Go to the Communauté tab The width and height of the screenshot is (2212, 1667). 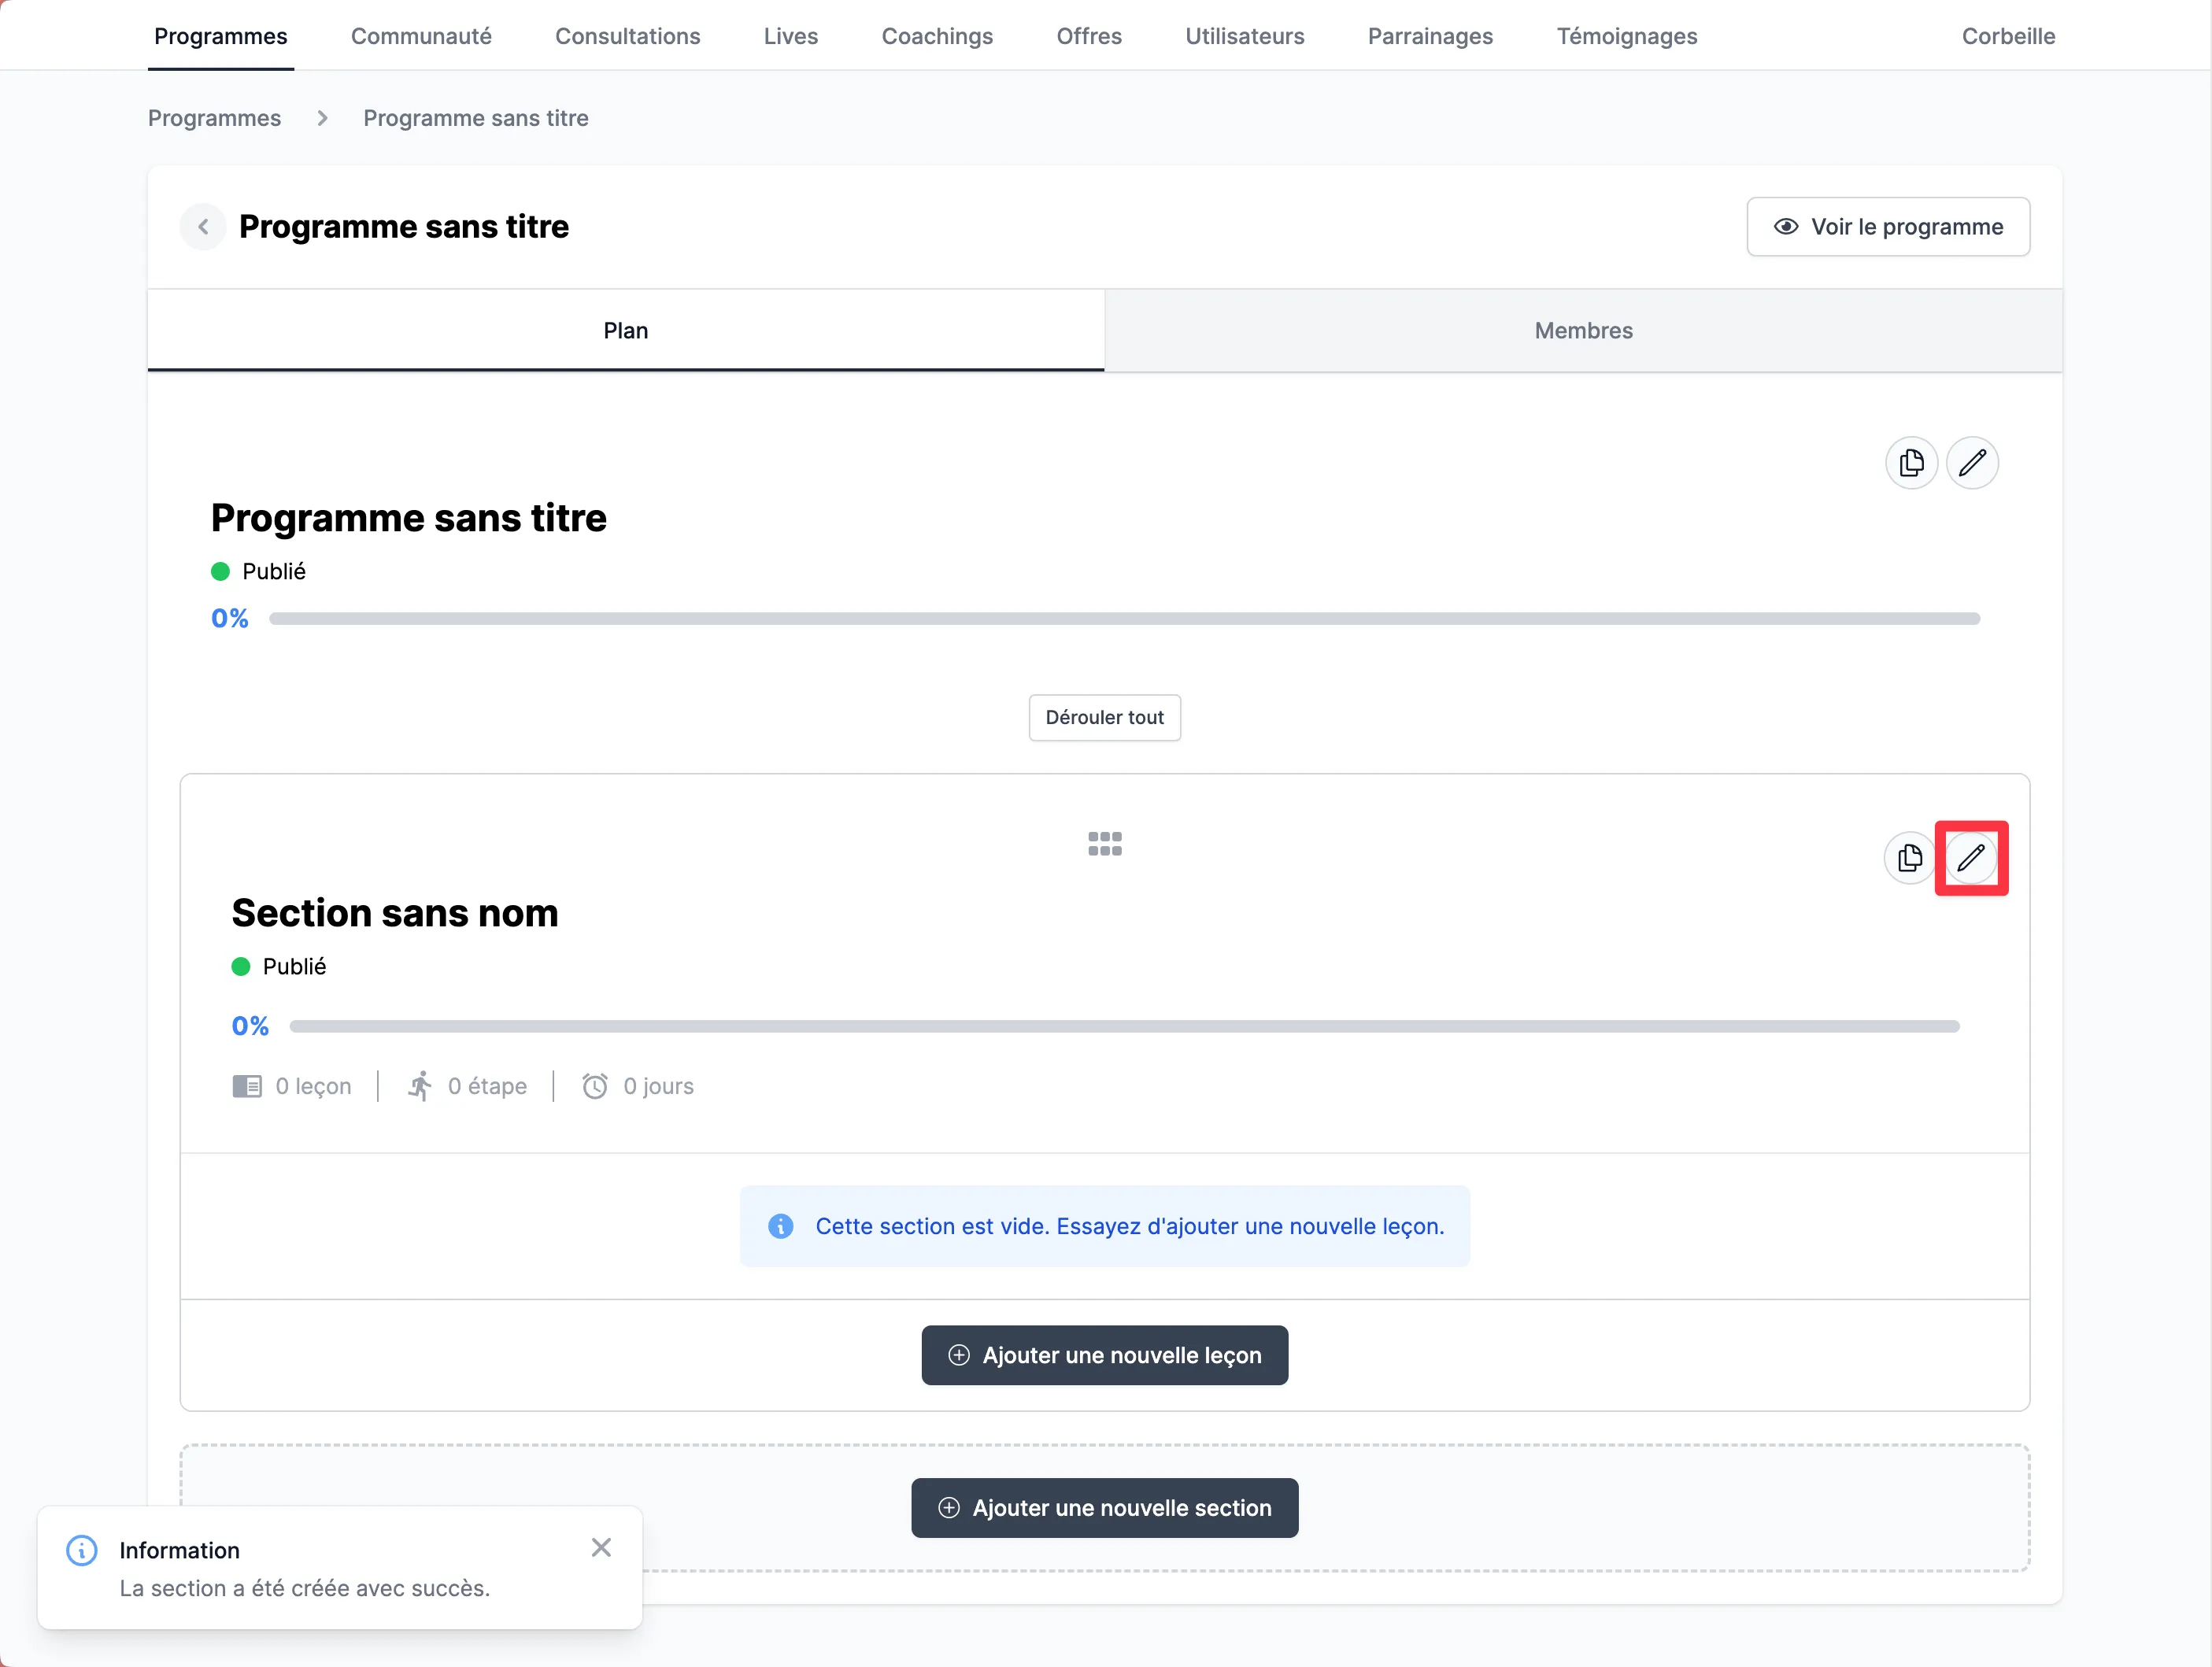click(x=421, y=36)
